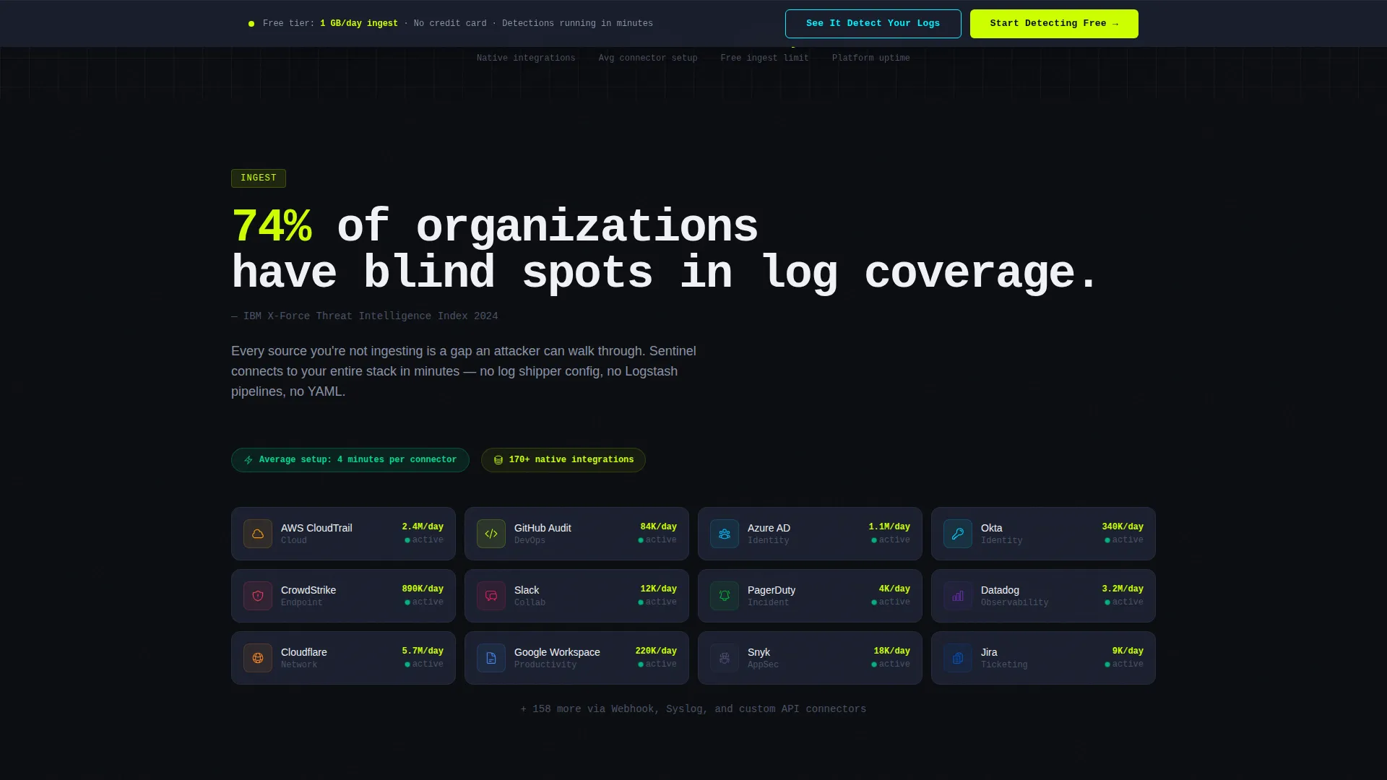
Task: Click the AWS CloudTrail cloud icon
Action: coord(258,534)
